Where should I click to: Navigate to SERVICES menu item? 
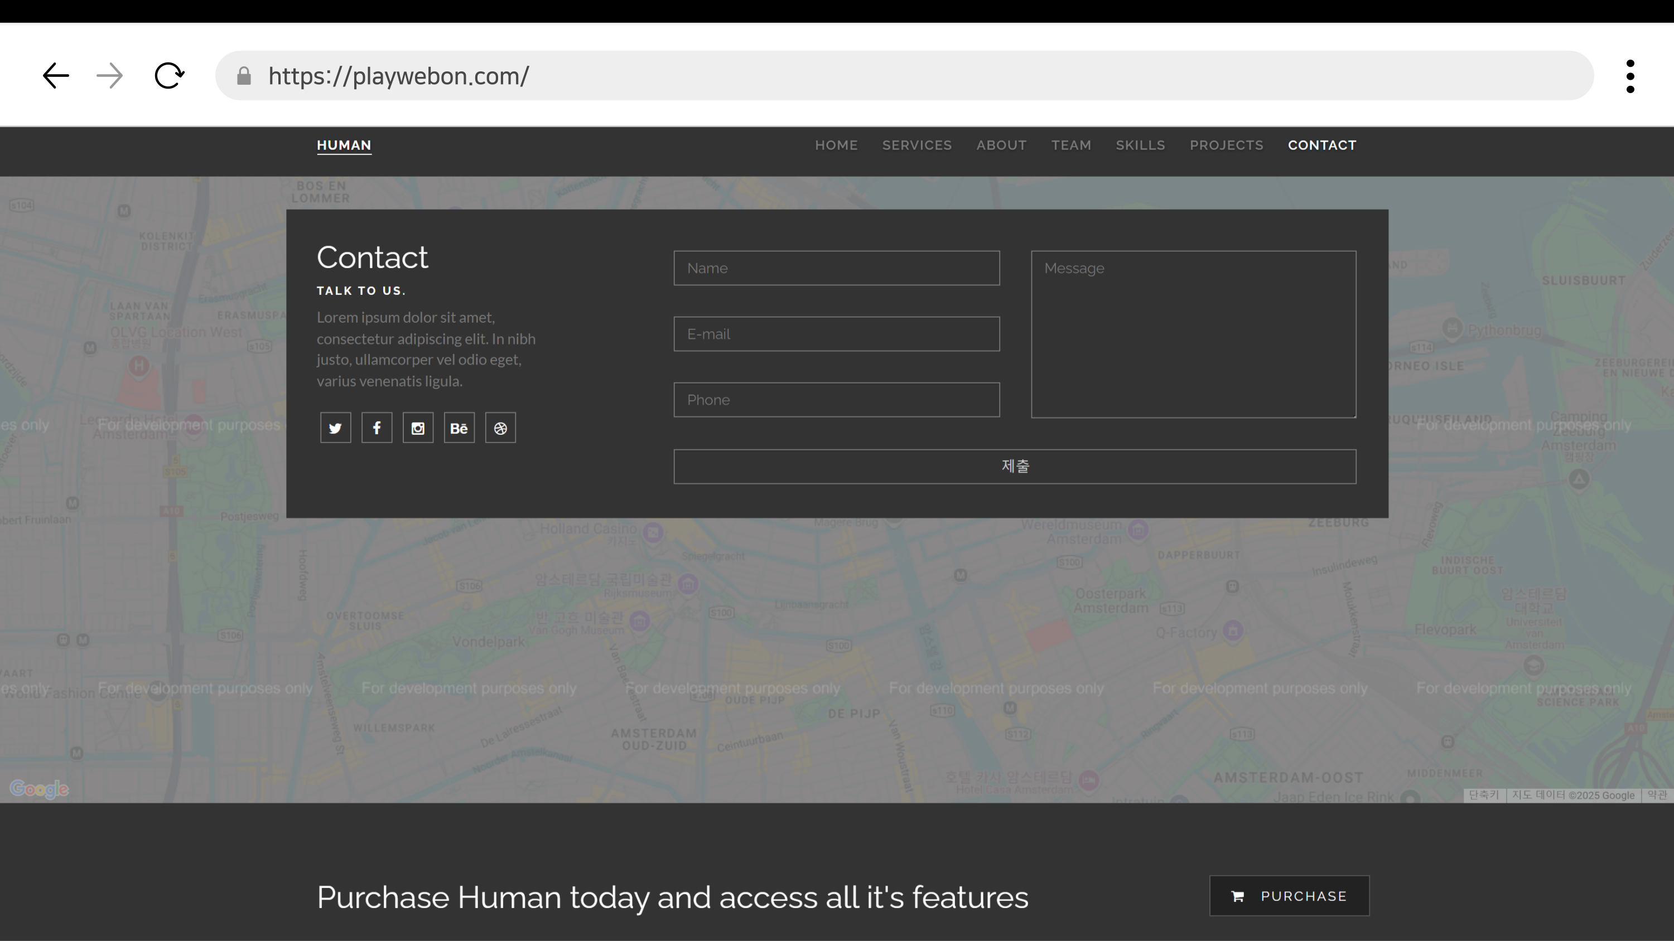point(916,145)
